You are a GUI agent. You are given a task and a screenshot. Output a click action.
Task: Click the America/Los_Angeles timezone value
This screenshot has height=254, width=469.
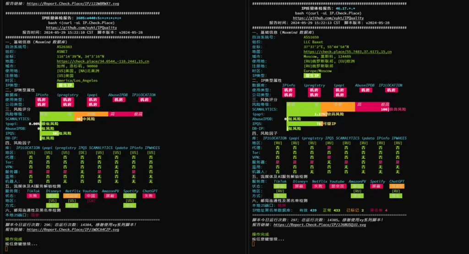(77, 80)
